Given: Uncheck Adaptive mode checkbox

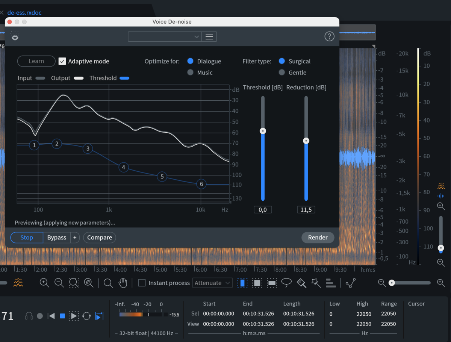Looking at the screenshot, I should coord(62,61).
